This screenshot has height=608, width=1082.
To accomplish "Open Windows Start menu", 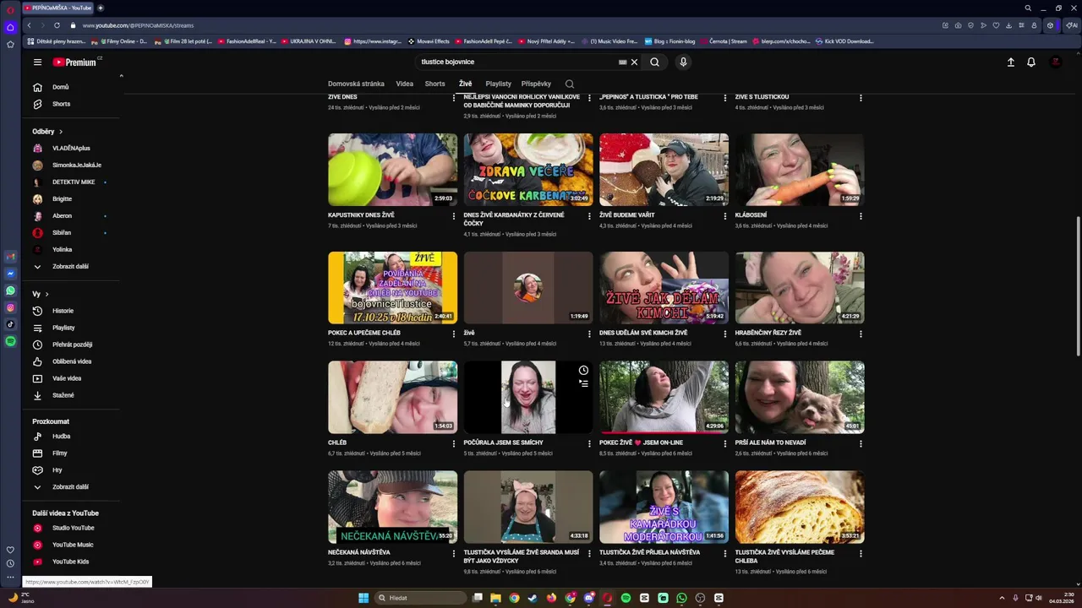I will pos(363,598).
